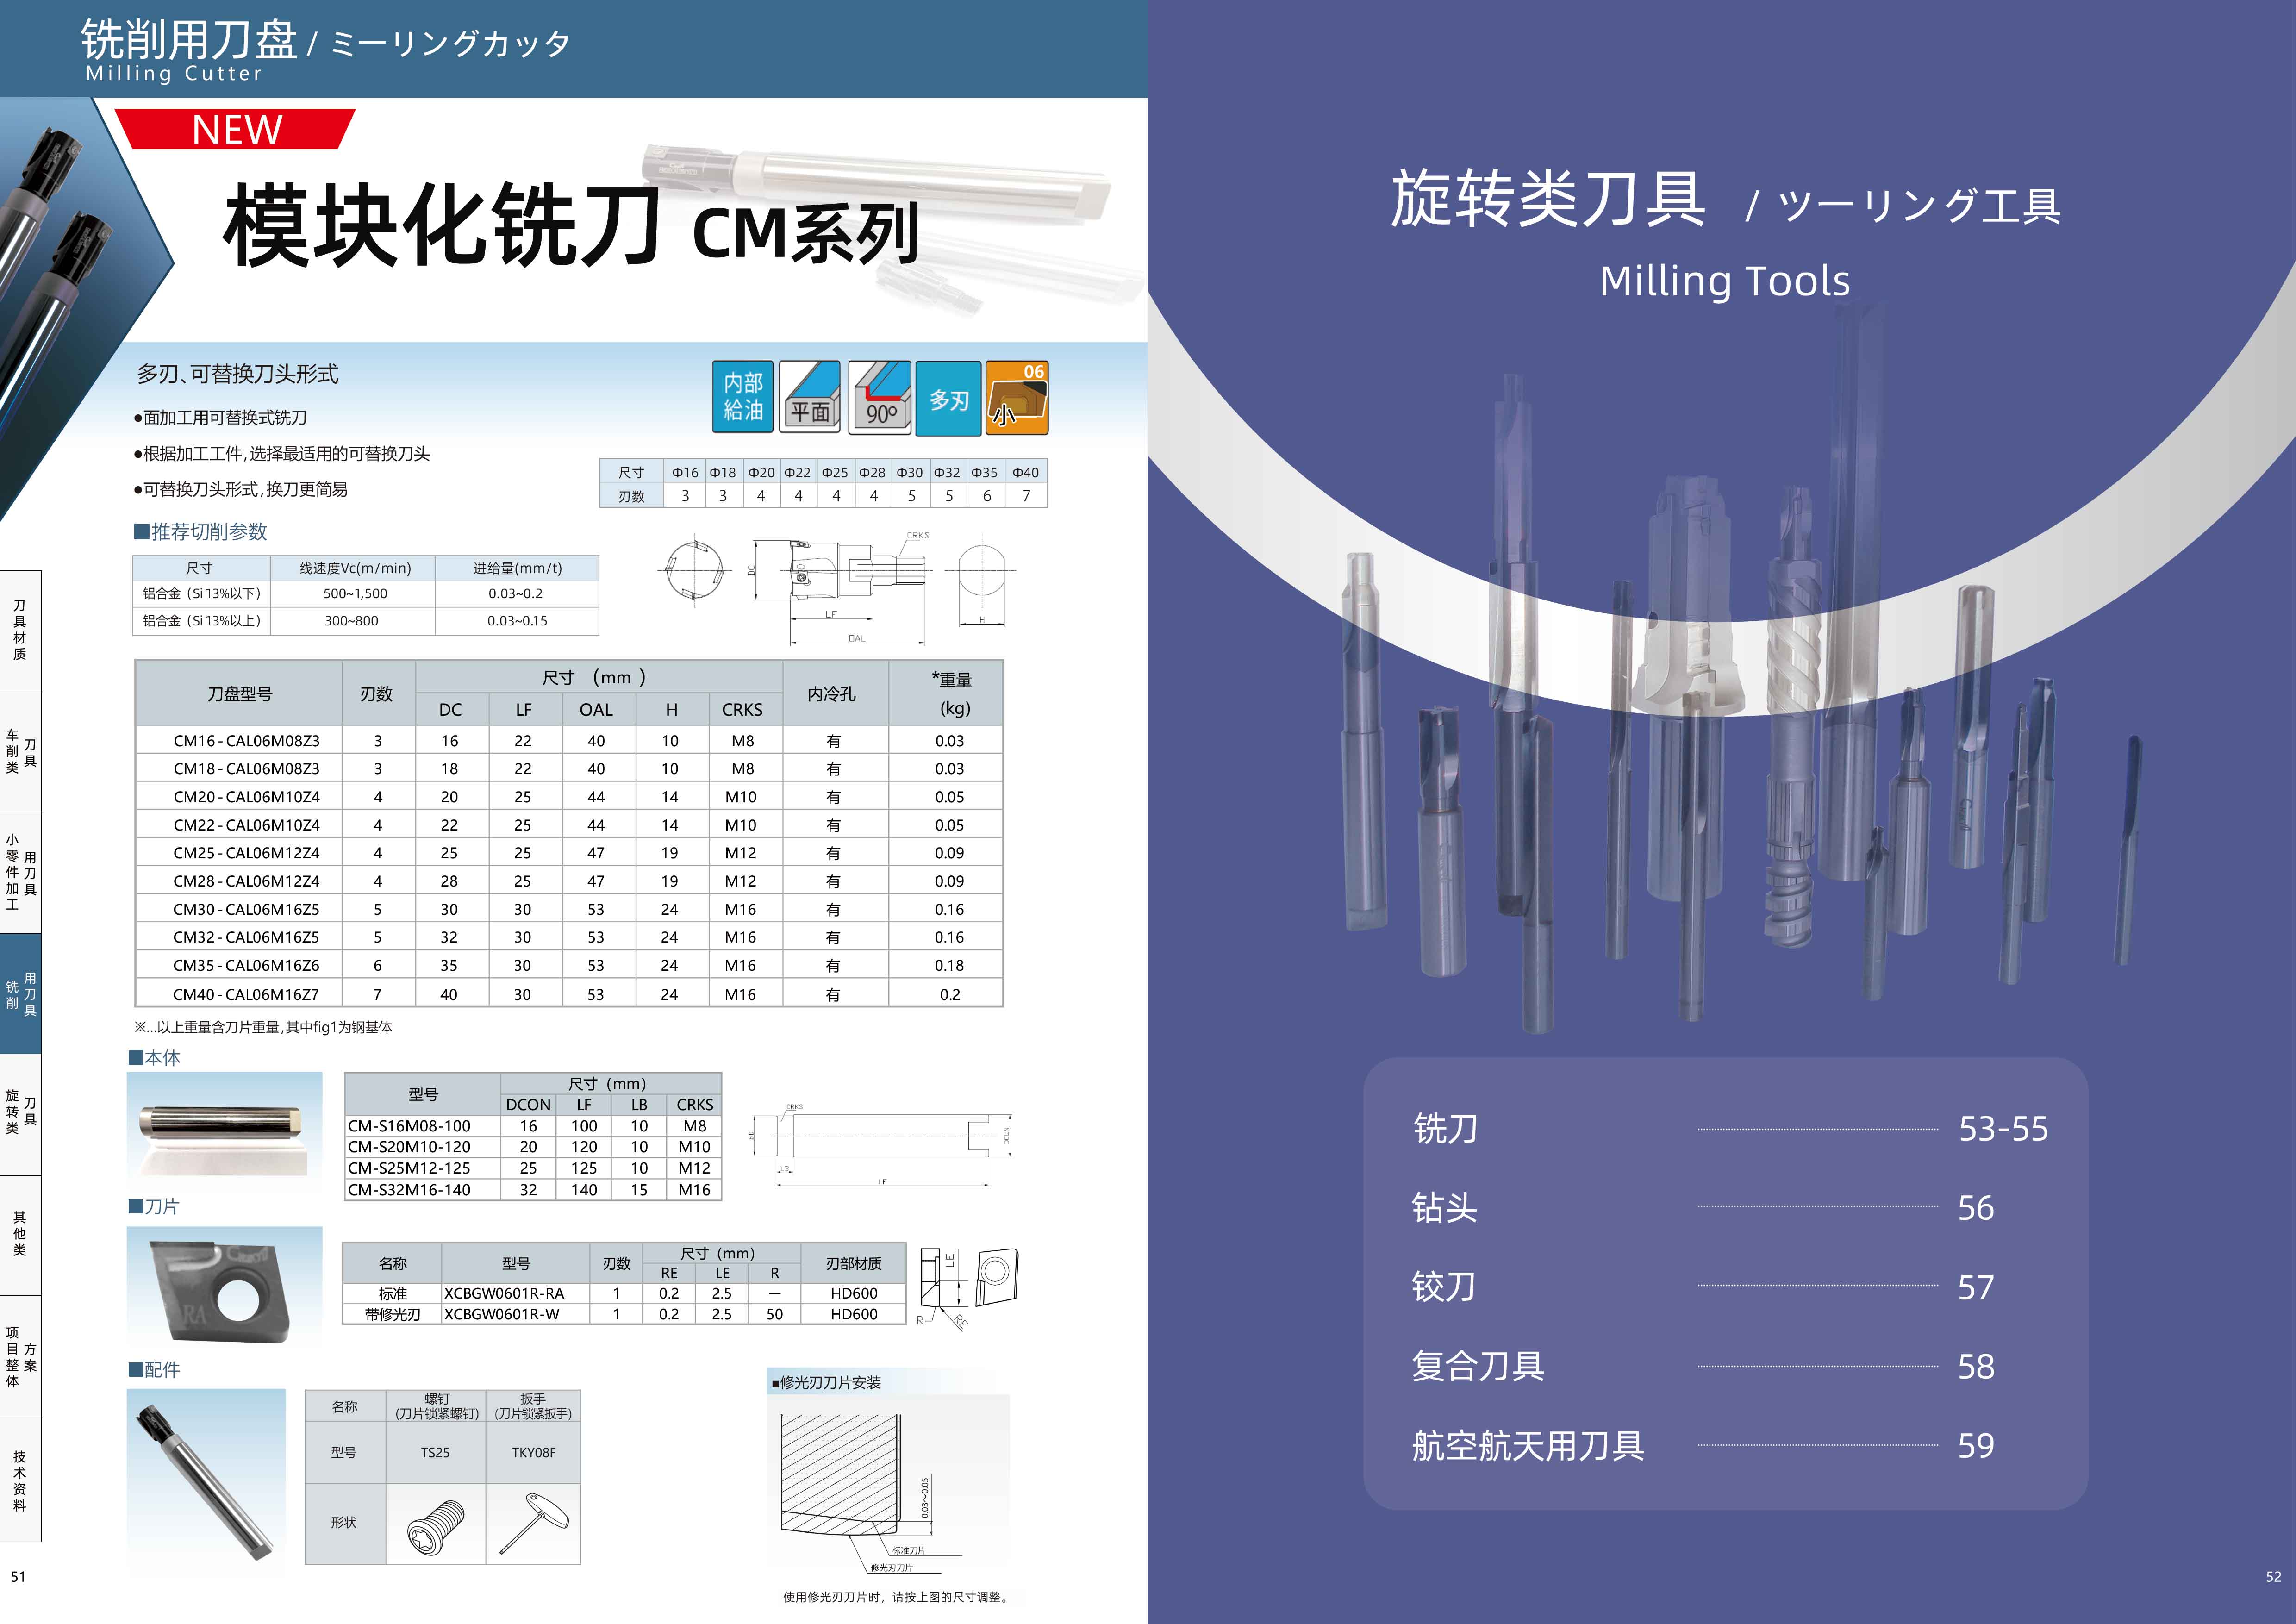
Task: Select the 技术资料 side tab
Action: point(20,1480)
